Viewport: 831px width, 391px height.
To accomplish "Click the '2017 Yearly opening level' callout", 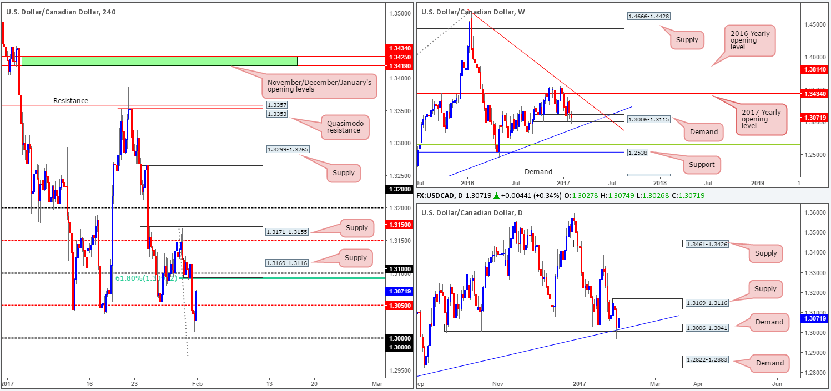I will tap(761, 120).
